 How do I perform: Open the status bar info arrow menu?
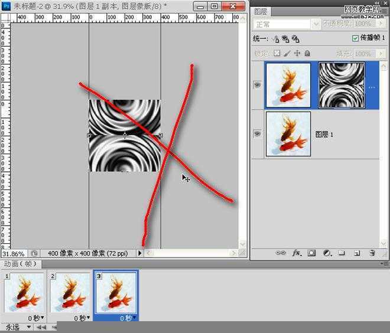[140, 253]
